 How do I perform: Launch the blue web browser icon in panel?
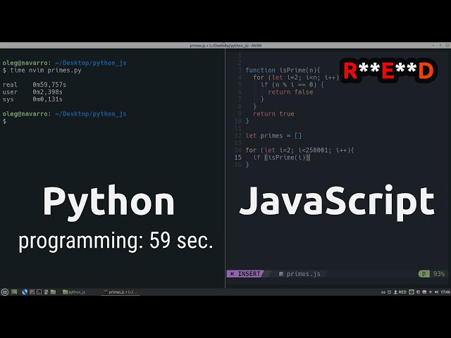[x=25, y=292]
